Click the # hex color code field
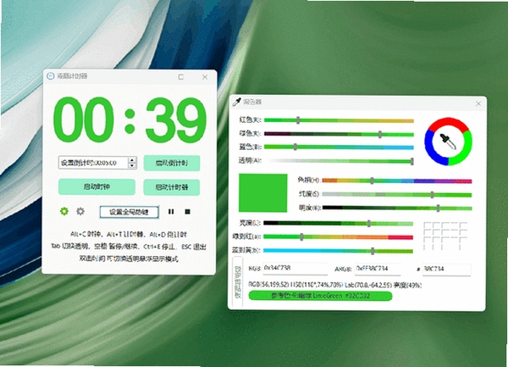 point(446,269)
